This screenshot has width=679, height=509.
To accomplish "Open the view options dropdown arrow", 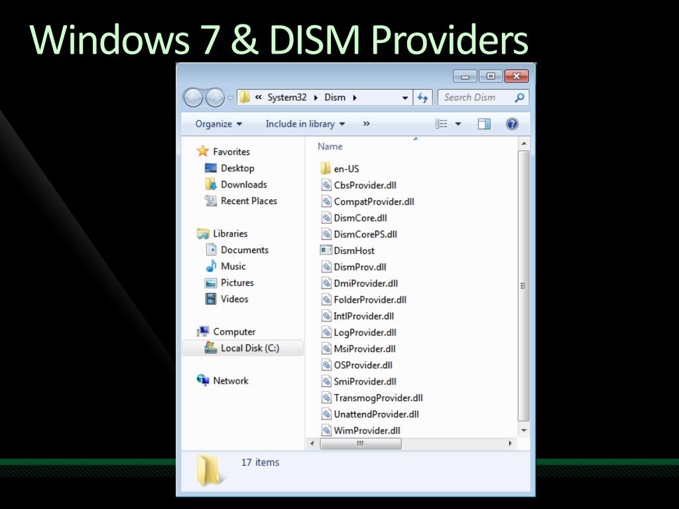I will point(458,124).
